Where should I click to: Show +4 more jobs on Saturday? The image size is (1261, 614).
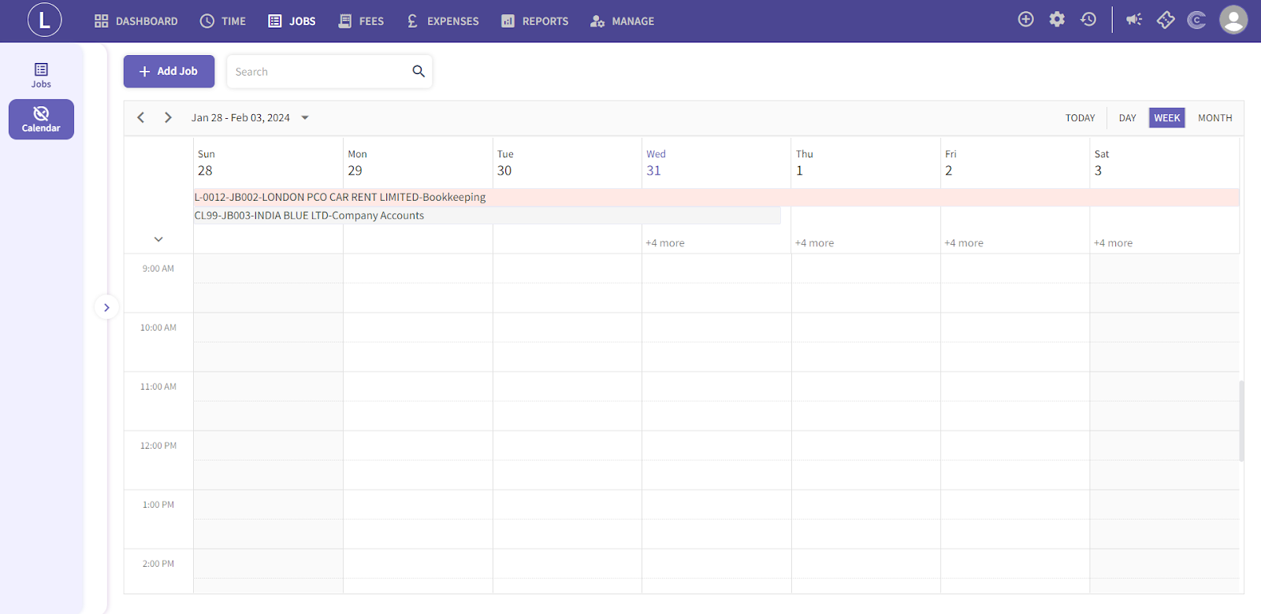pos(1113,243)
